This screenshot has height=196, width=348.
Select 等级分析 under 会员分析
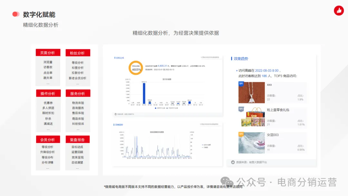(x=47, y=147)
